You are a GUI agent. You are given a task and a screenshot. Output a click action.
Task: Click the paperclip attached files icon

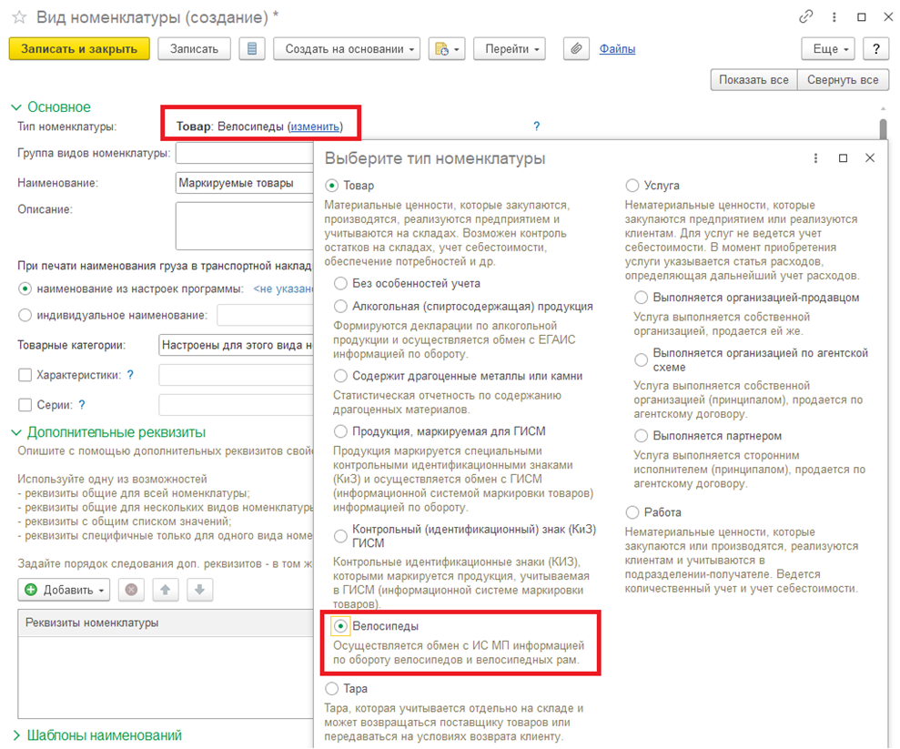(x=576, y=49)
